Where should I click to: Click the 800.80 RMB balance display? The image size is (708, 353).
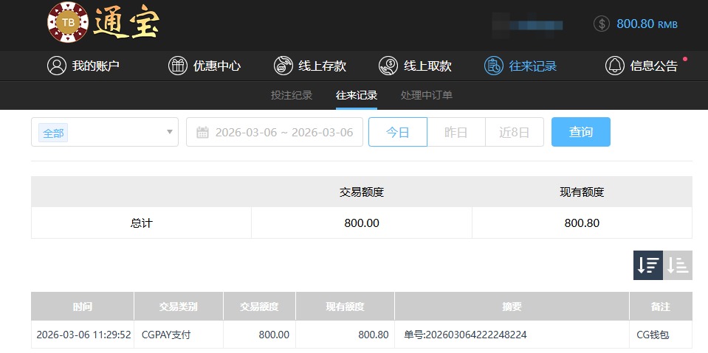tap(646, 24)
